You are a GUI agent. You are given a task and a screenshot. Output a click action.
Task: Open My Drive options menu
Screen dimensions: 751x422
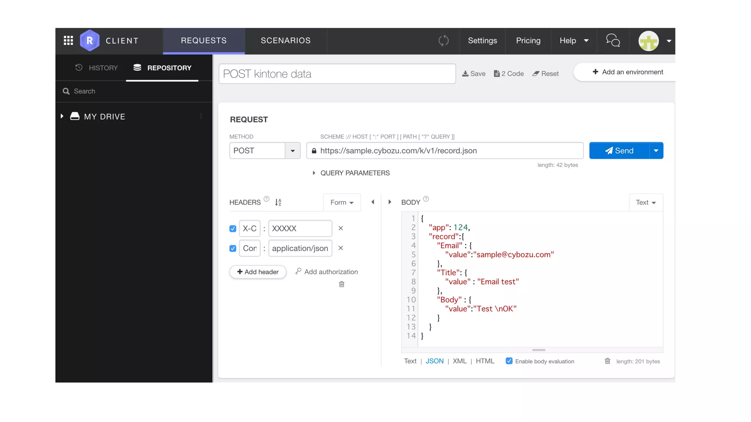(201, 116)
